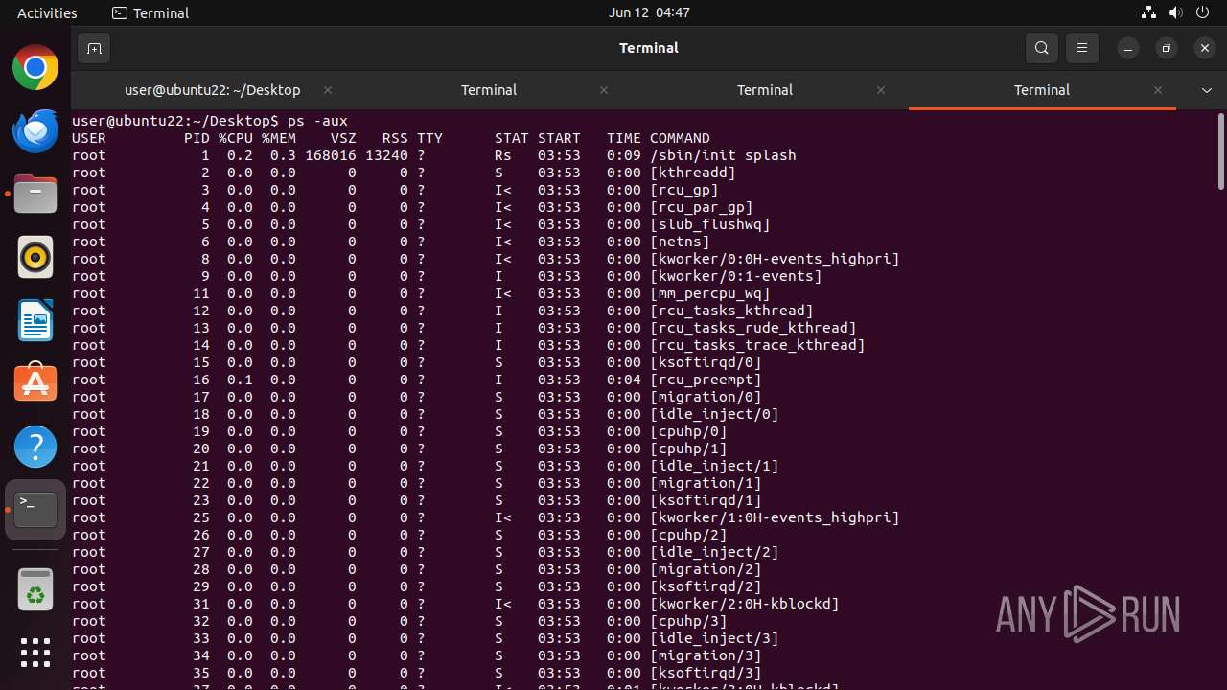Click the '/sbin/init splash' process entry

(x=723, y=155)
